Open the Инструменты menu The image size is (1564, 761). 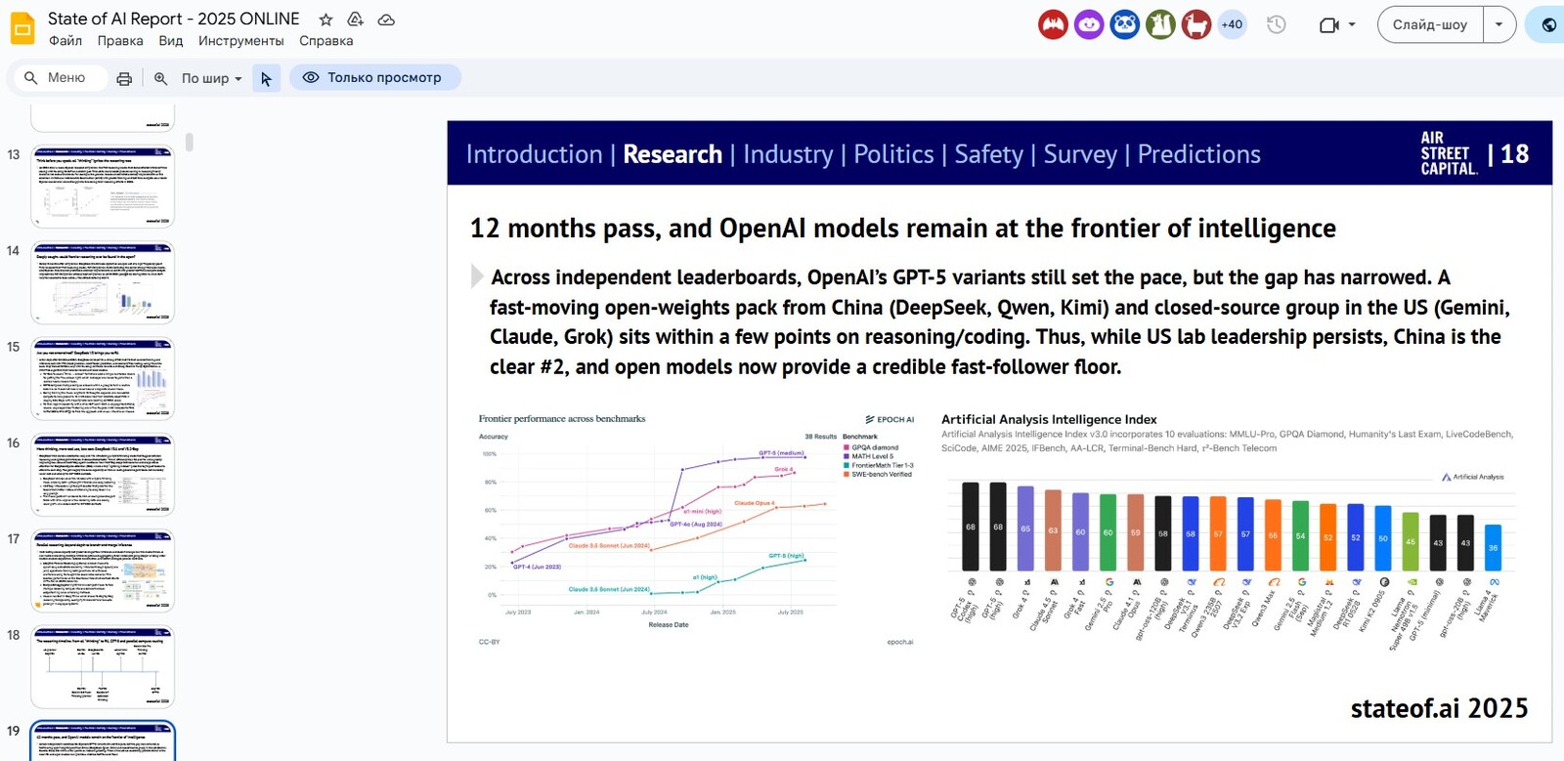pos(240,41)
